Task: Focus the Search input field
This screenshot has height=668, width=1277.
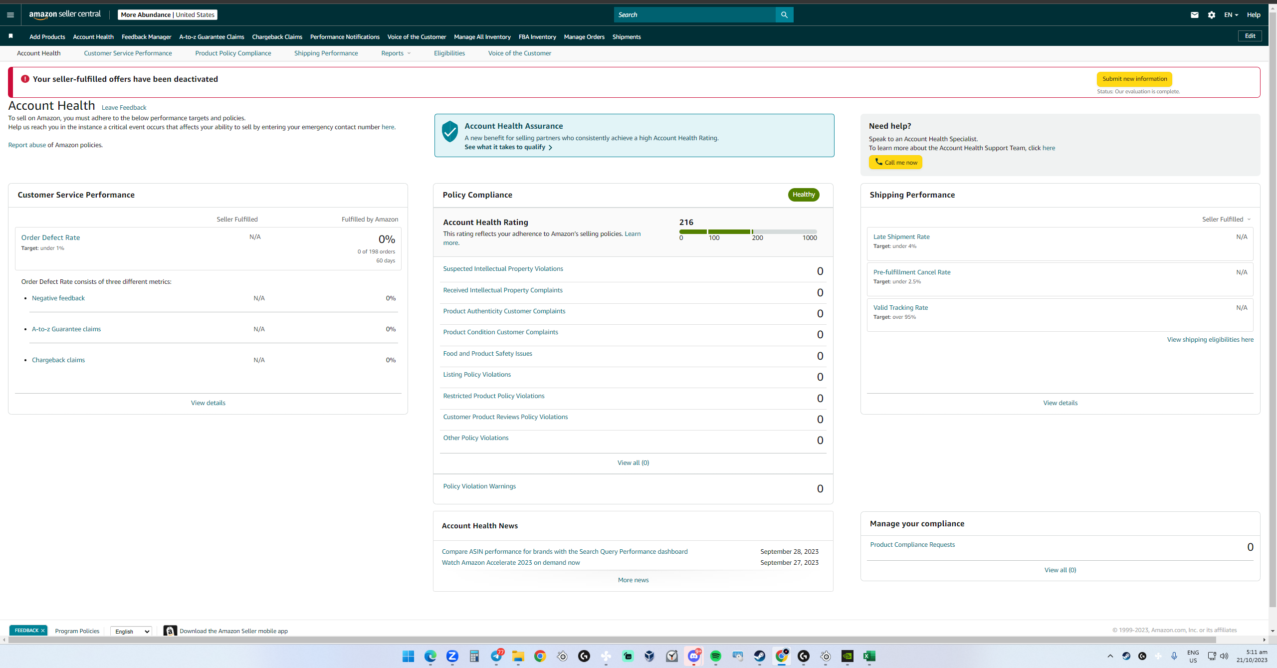Action: tap(695, 15)
